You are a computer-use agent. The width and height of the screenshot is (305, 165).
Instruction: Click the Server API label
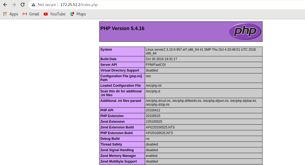[x=109, y=65]
